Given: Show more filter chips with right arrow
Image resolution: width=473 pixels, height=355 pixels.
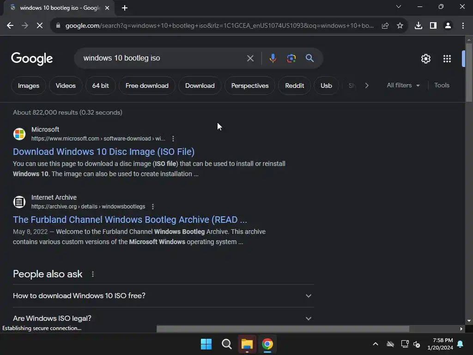Looking at the screenshot, I should coord(367,86).
